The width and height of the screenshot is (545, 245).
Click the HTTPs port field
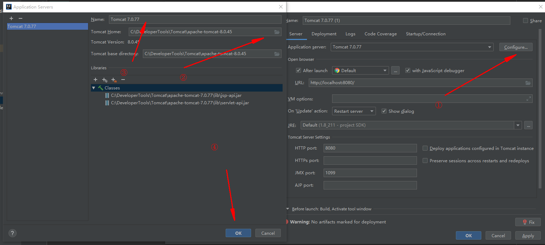click(x=370, y=161)
